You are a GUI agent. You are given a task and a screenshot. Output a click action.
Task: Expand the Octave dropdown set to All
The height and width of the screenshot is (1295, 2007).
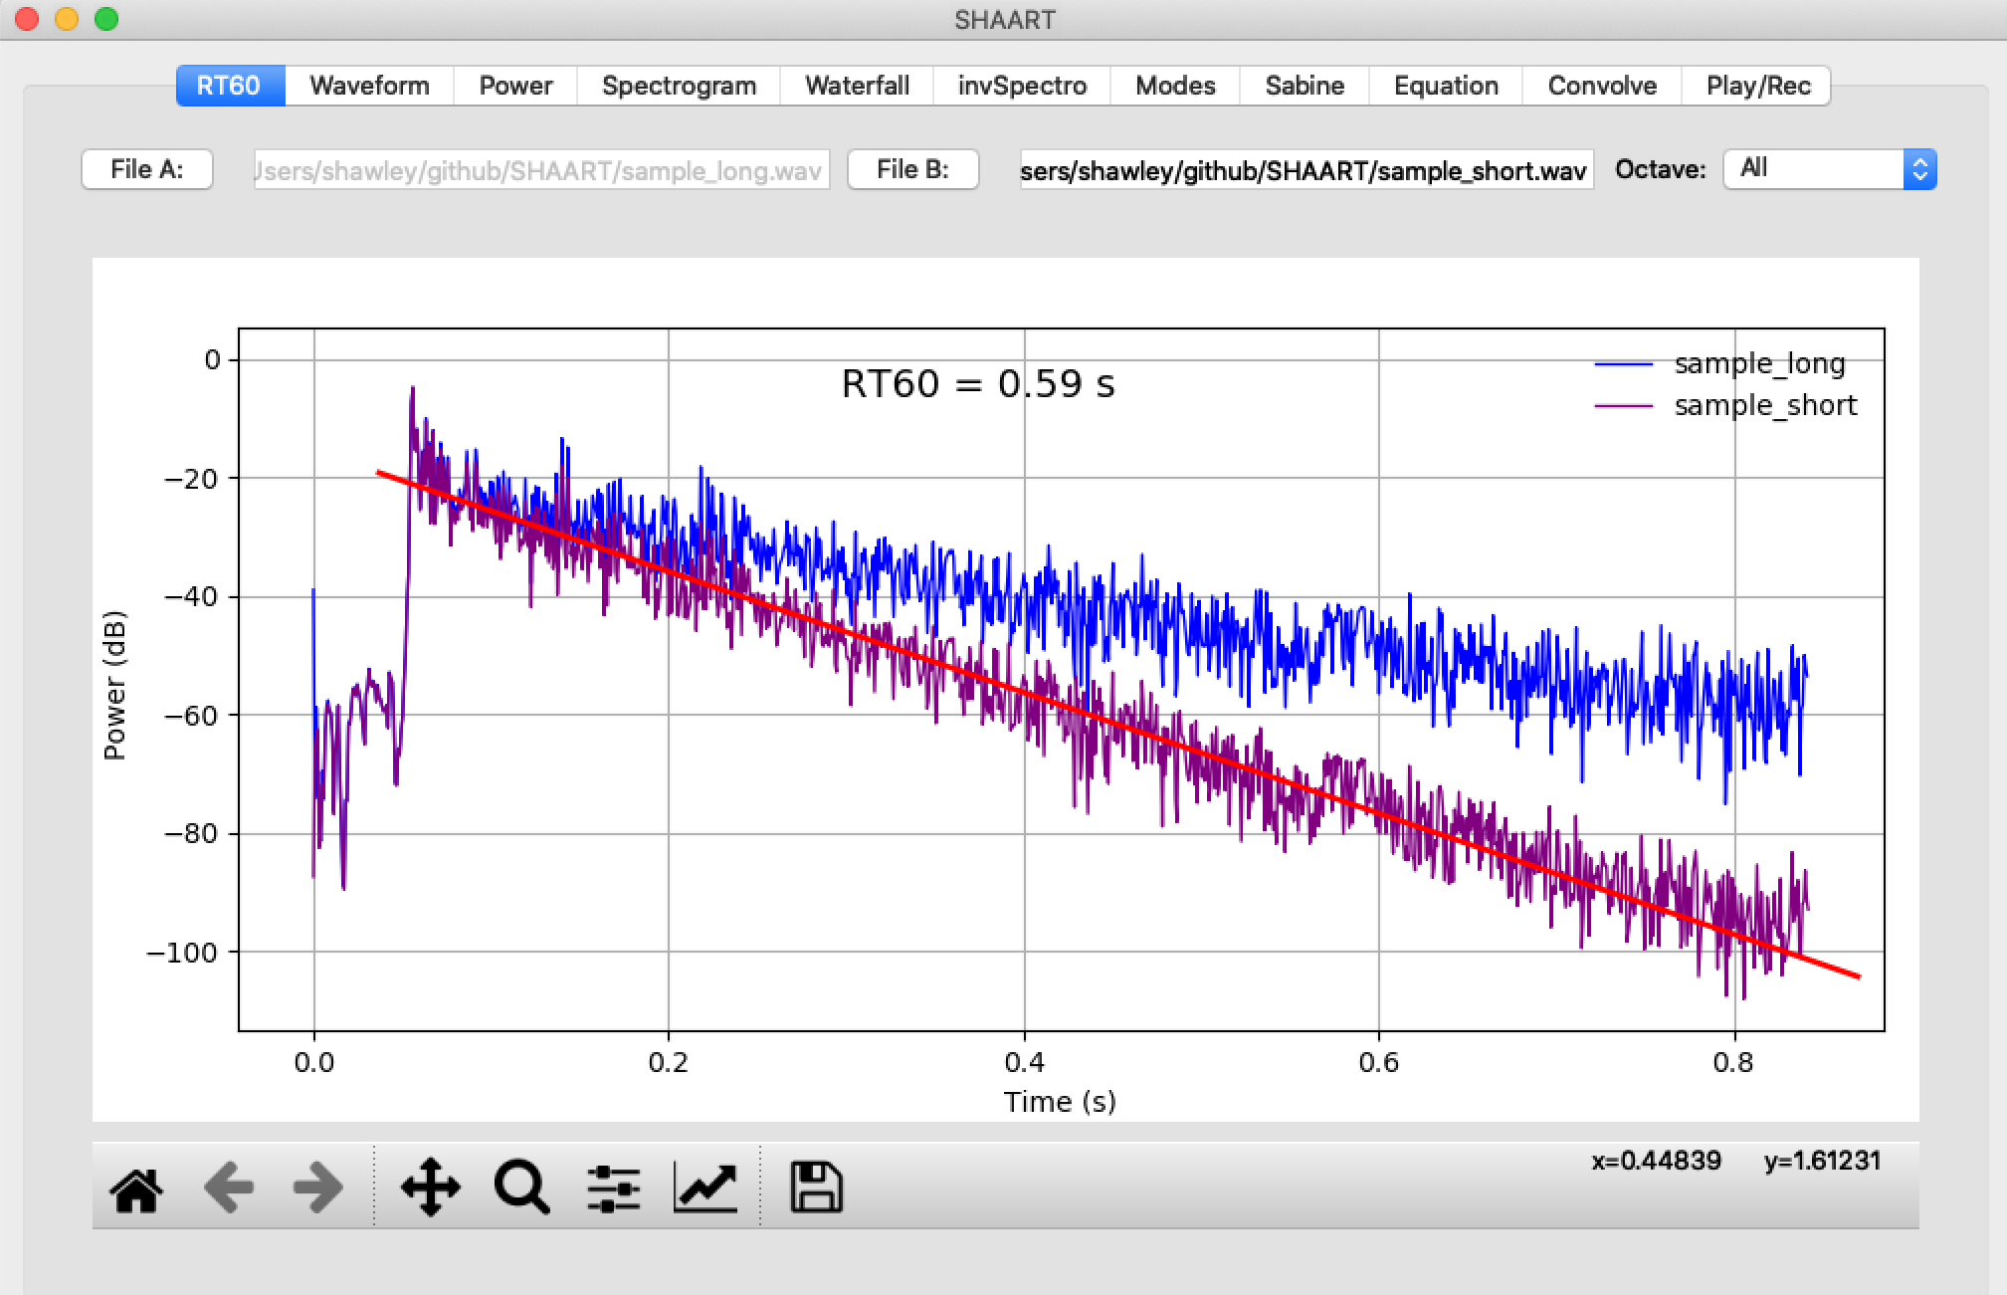(x=1830, y=169)
